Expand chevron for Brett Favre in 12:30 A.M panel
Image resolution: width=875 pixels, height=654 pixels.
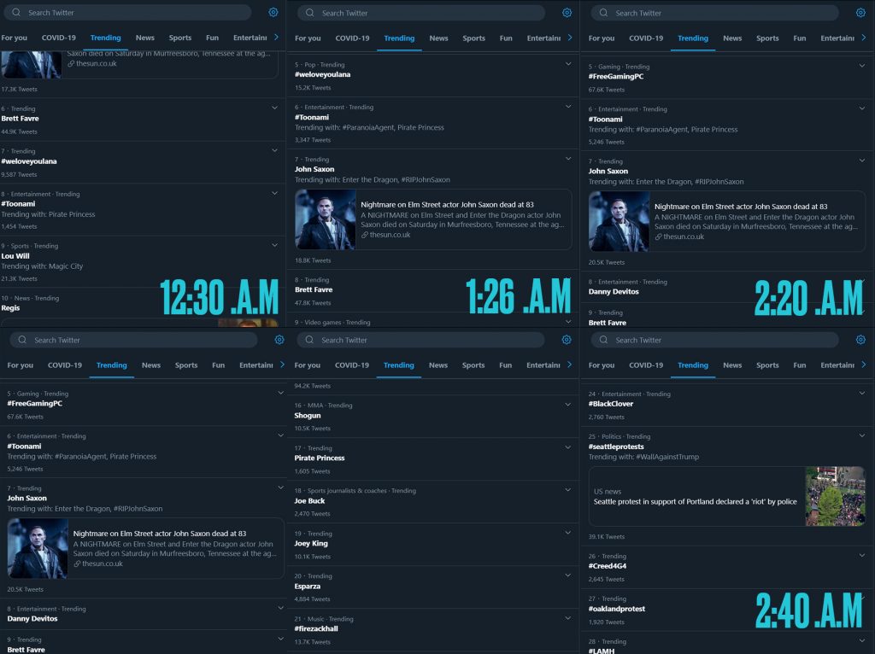pyautogui.click(x=274, y=108)
